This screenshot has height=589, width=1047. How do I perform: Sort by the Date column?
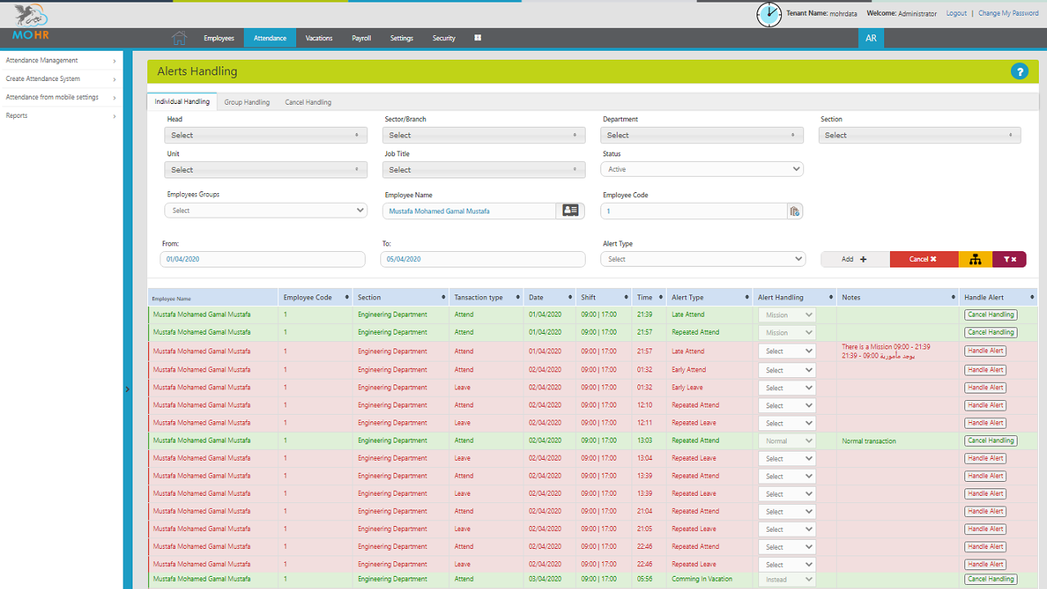point(550,297)
